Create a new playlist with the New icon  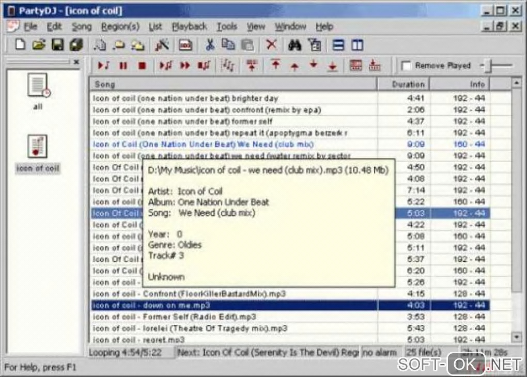click(x=20, y=45)
